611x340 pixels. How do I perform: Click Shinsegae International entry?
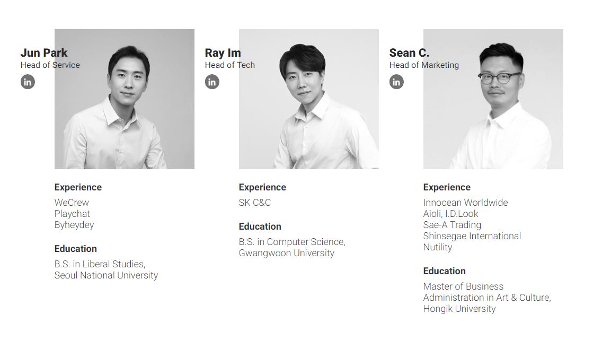pos(472,236)
